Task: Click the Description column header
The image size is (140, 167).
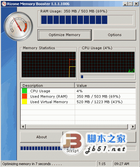Action: (x=48, y=86)
